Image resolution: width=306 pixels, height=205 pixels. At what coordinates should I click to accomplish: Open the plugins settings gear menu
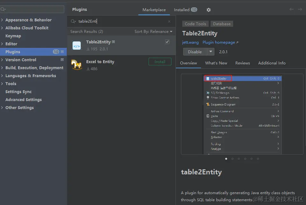(209, 10)
